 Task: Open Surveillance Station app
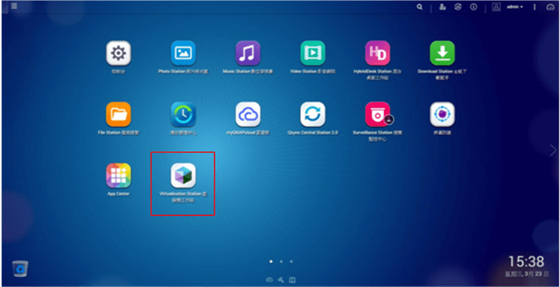377,114
